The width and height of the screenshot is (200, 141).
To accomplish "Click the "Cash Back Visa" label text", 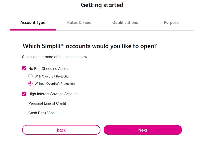I will click(x=41, y=113).
